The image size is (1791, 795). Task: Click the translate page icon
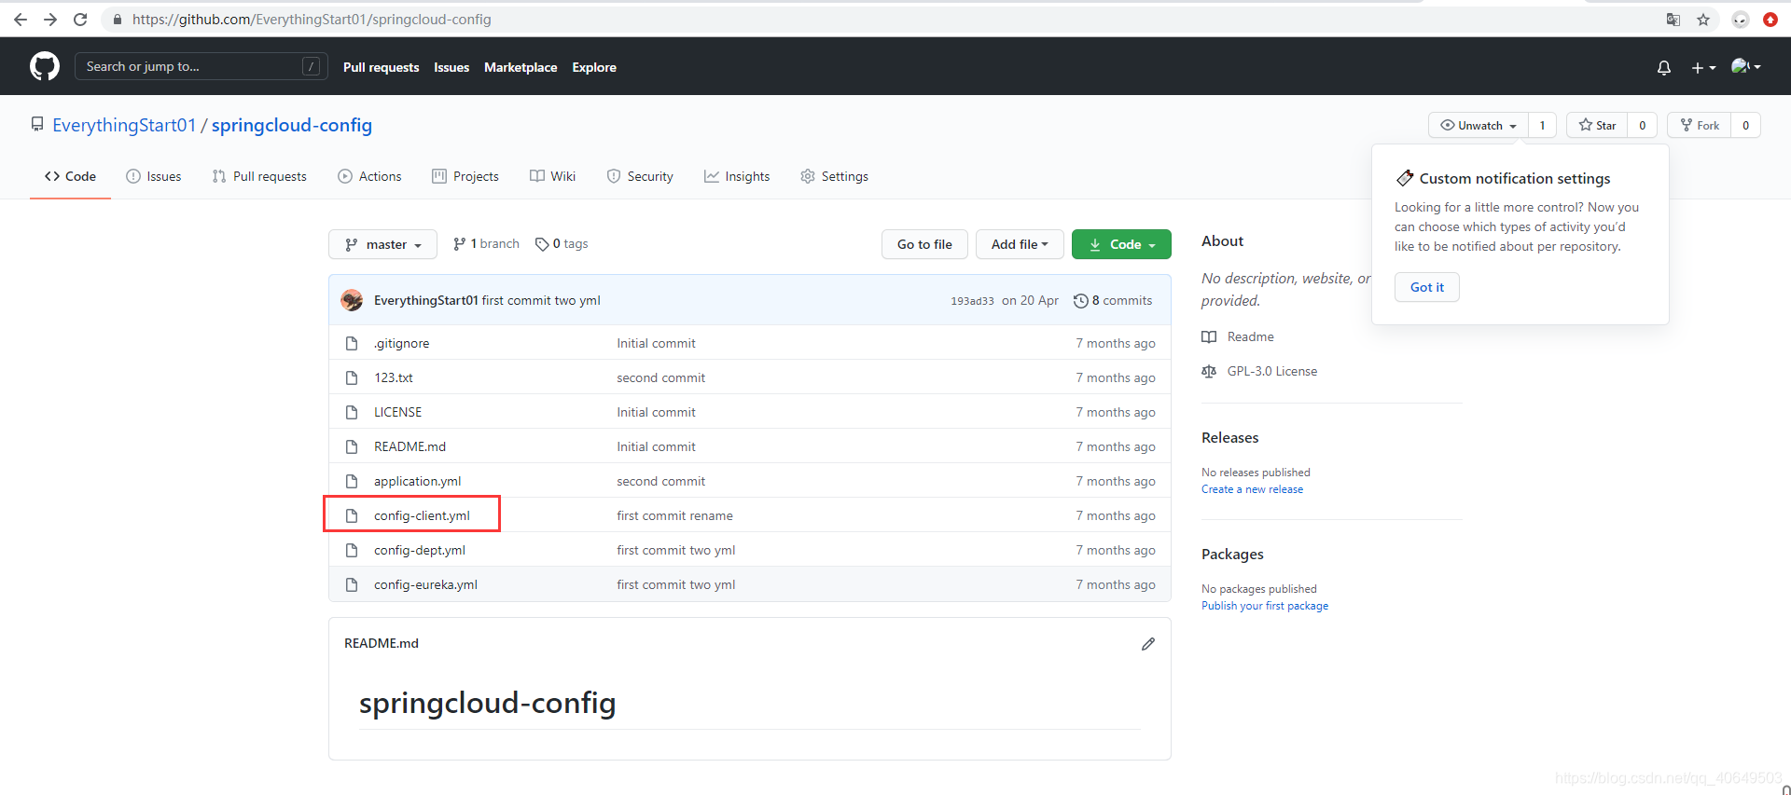1673,19
